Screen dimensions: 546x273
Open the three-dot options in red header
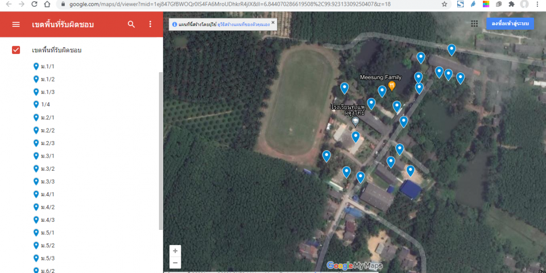coord(150,24)
